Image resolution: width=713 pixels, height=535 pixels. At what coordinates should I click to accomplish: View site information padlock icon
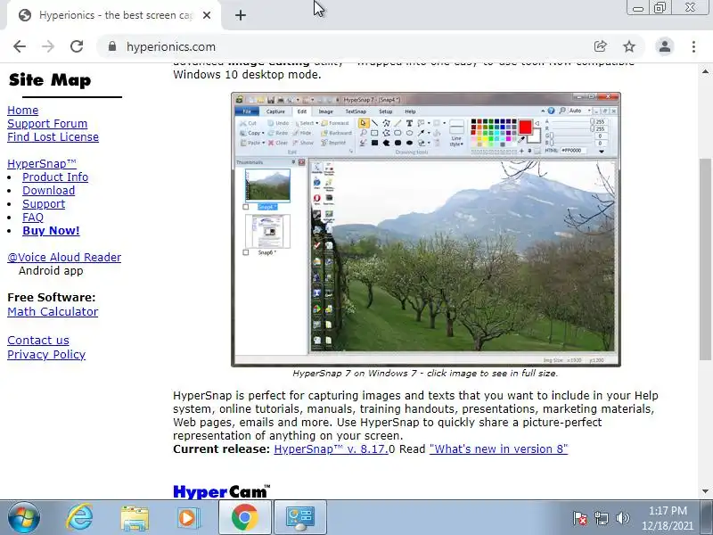pos(112,46)
